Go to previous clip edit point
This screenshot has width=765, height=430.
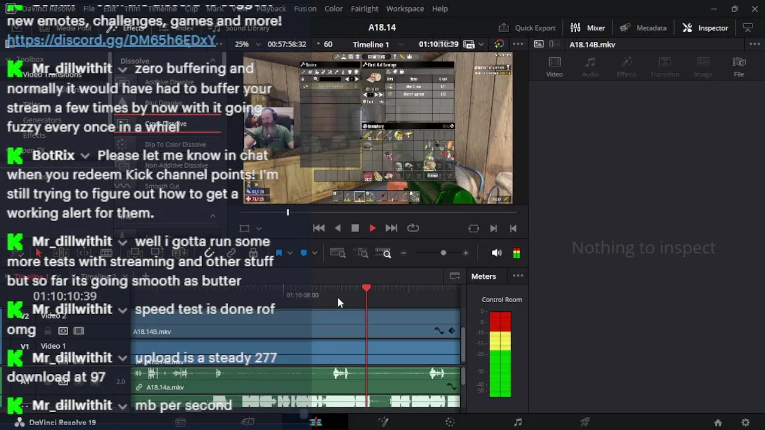coord(513,228)
